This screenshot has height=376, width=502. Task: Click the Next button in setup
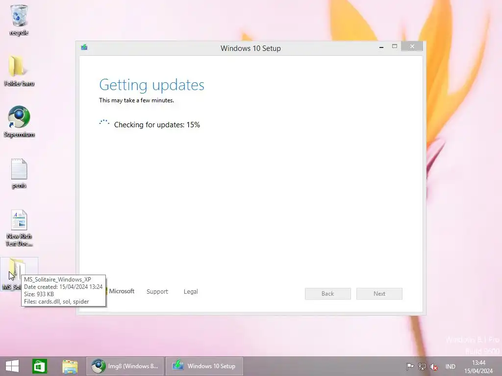(x=379, y=294)
